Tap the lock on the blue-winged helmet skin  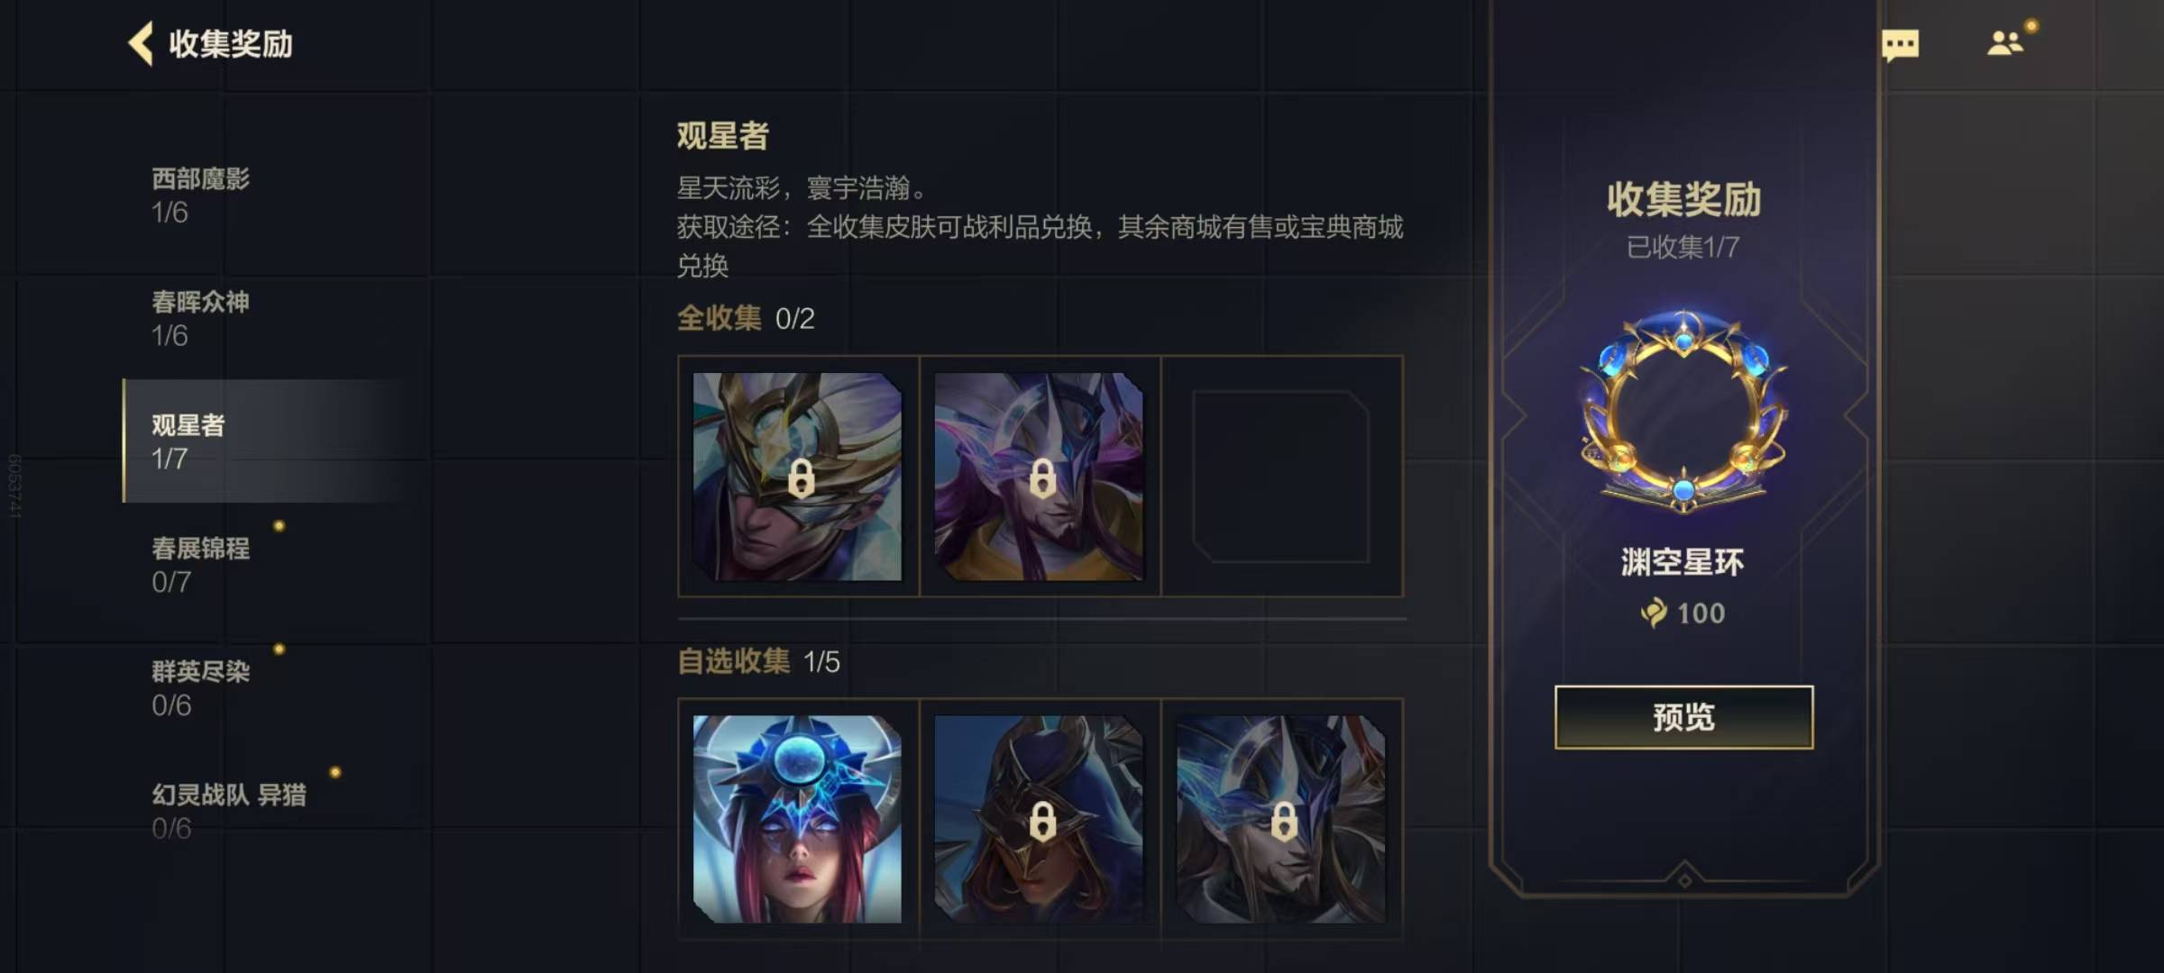click(1284, 821)
